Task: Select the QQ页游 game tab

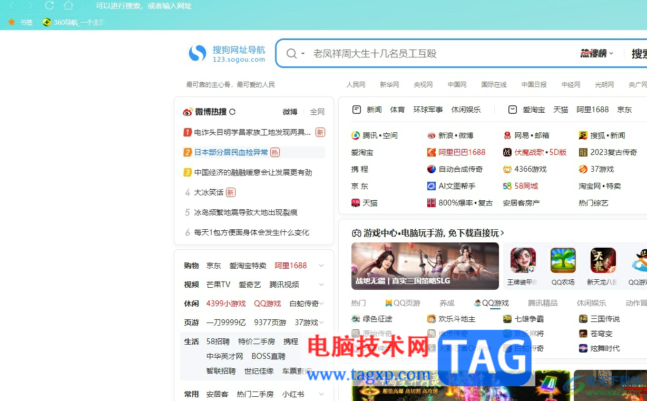Action: 403,303
